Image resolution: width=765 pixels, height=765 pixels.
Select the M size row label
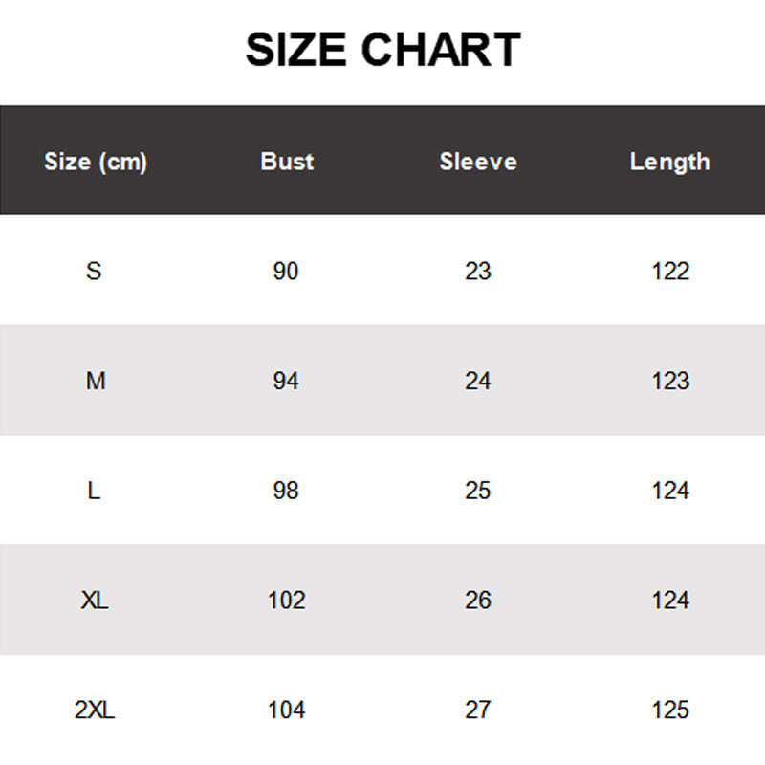point(96,382)
